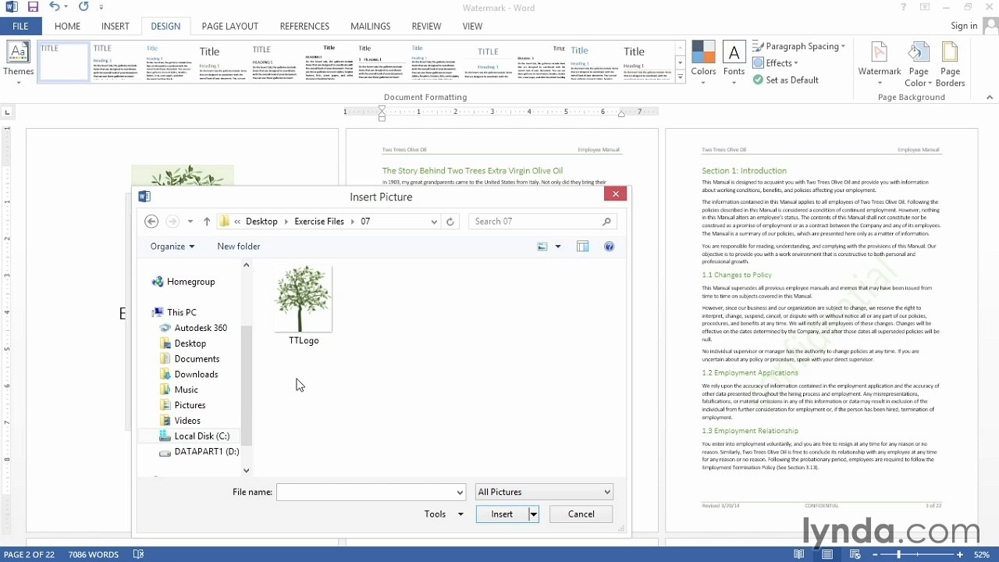999x562 pixels.
Task: Open the Insert button dropdown arrow
Action: click(x=534, y=514)
